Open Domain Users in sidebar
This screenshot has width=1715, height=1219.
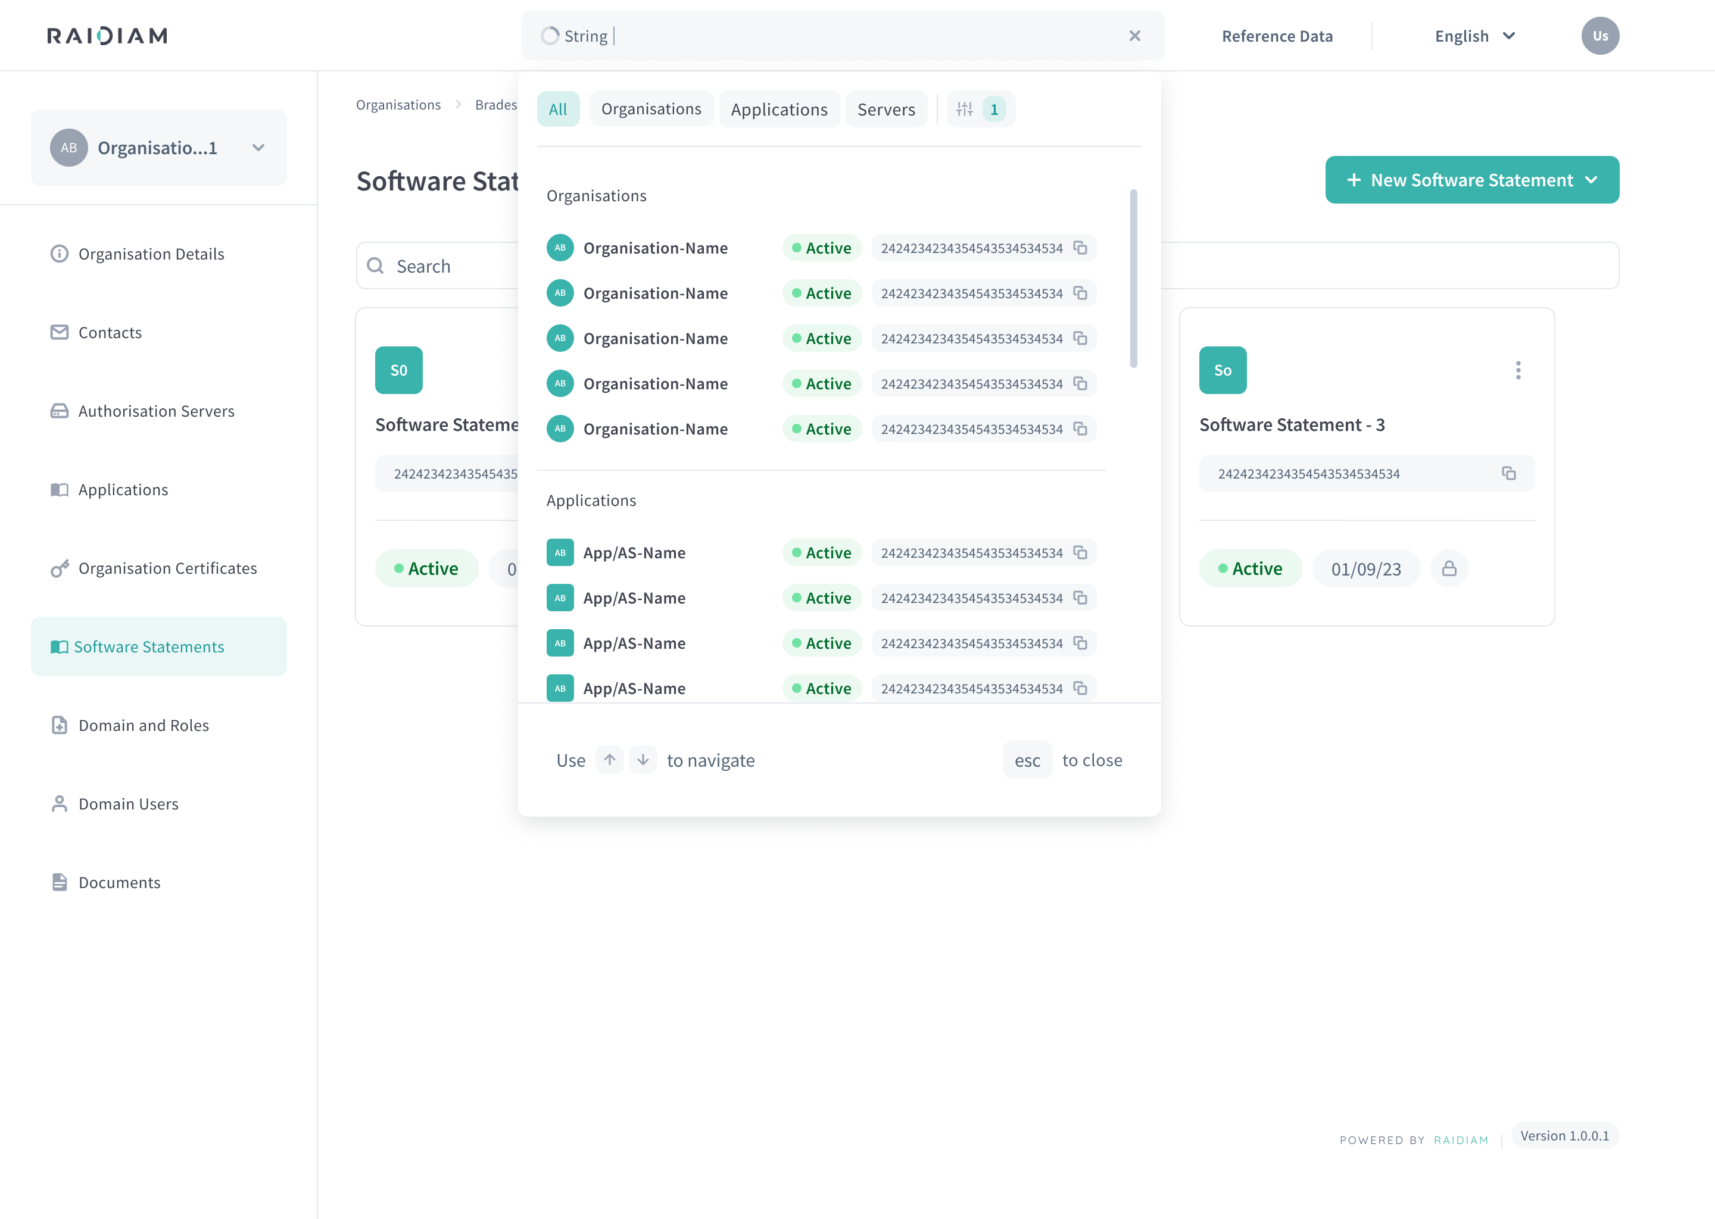159,804
